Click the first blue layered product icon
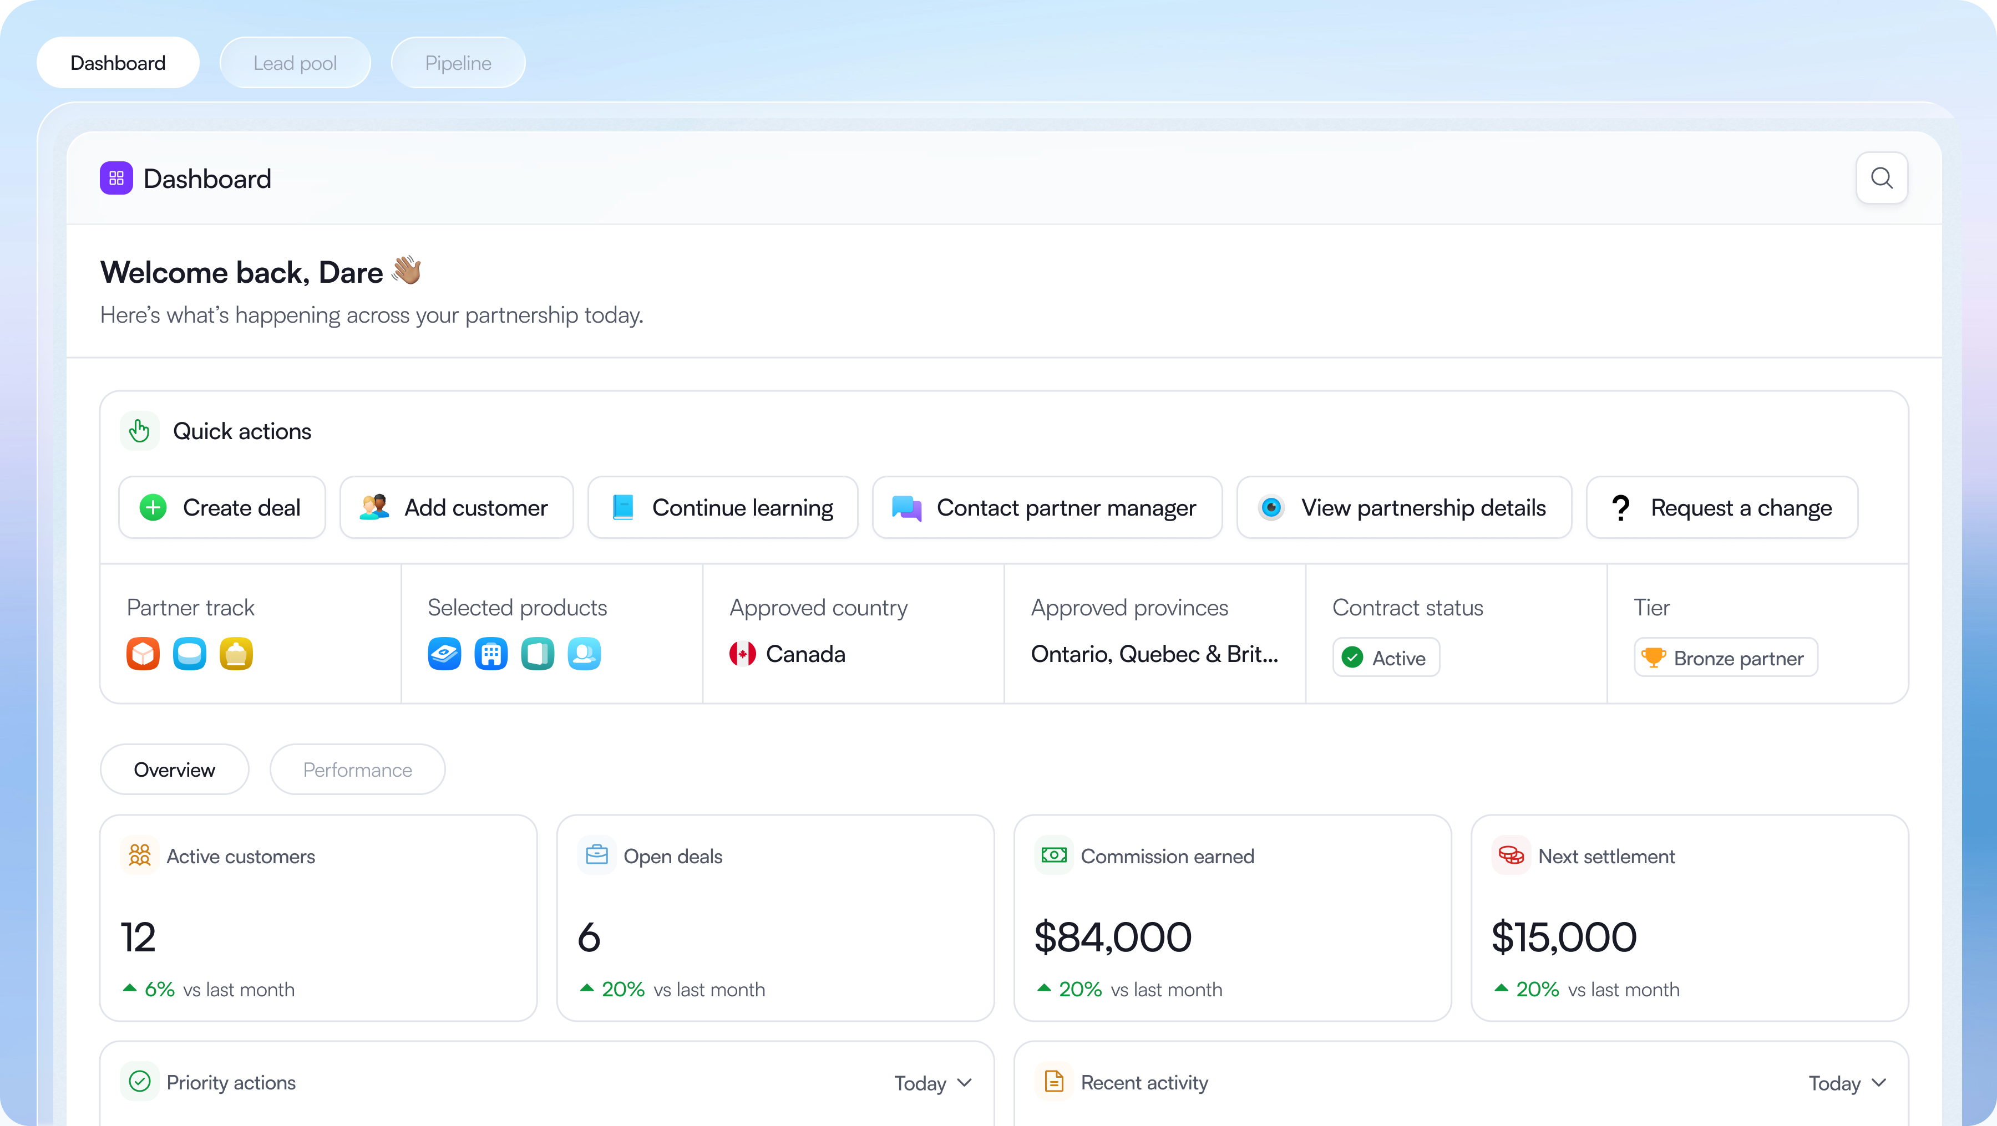This screenshot has width=1997, height=1126. coord(444,654)
